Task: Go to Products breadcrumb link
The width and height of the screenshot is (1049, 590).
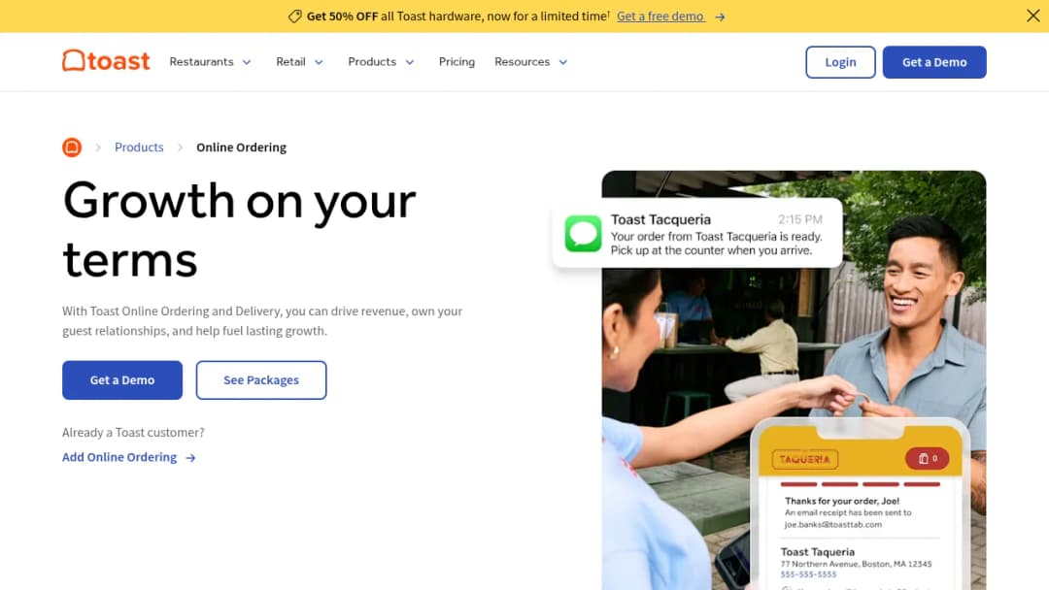Action: tap(139, 147)
